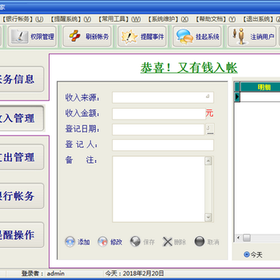
Task: Select 入管理 sidebar button
Action: point(22,118)
